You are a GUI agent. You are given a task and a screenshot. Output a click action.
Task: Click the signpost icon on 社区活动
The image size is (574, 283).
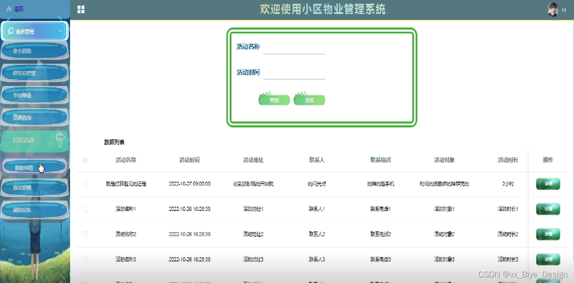60,140
